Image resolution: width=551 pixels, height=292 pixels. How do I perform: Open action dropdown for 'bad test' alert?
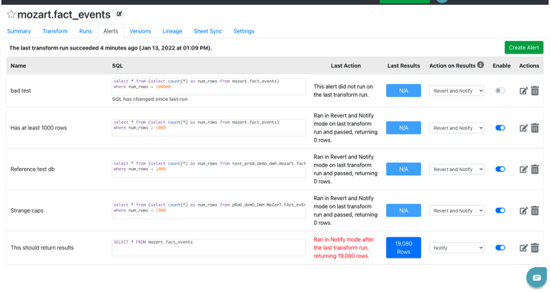click(456, 91)
